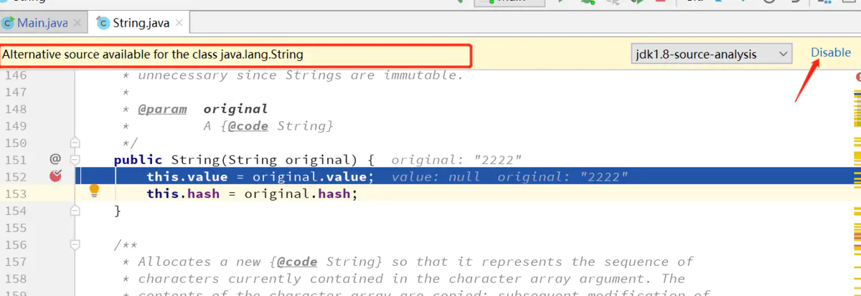Image resolution: width=861 pixels, height=296 pixels.
Task: Toggle the breakpoint on line 152
Action: [x=56, y=176]
